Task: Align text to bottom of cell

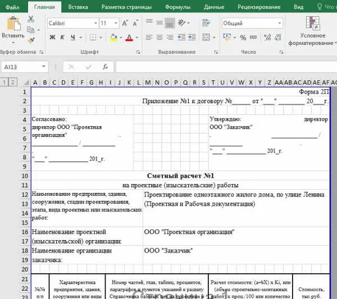Action: (170, 23)
